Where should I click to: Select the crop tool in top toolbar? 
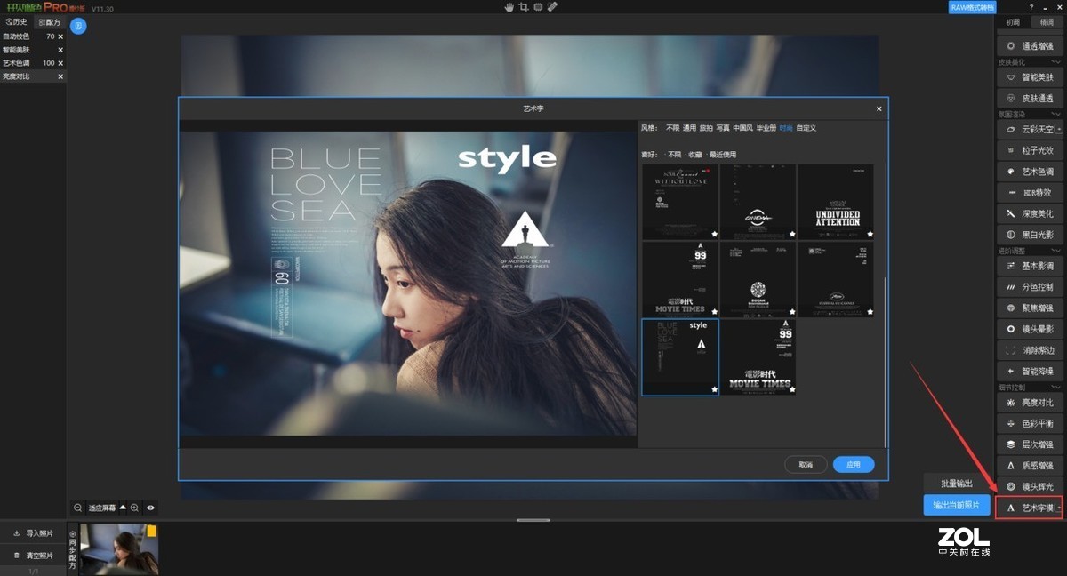point(524,7)
